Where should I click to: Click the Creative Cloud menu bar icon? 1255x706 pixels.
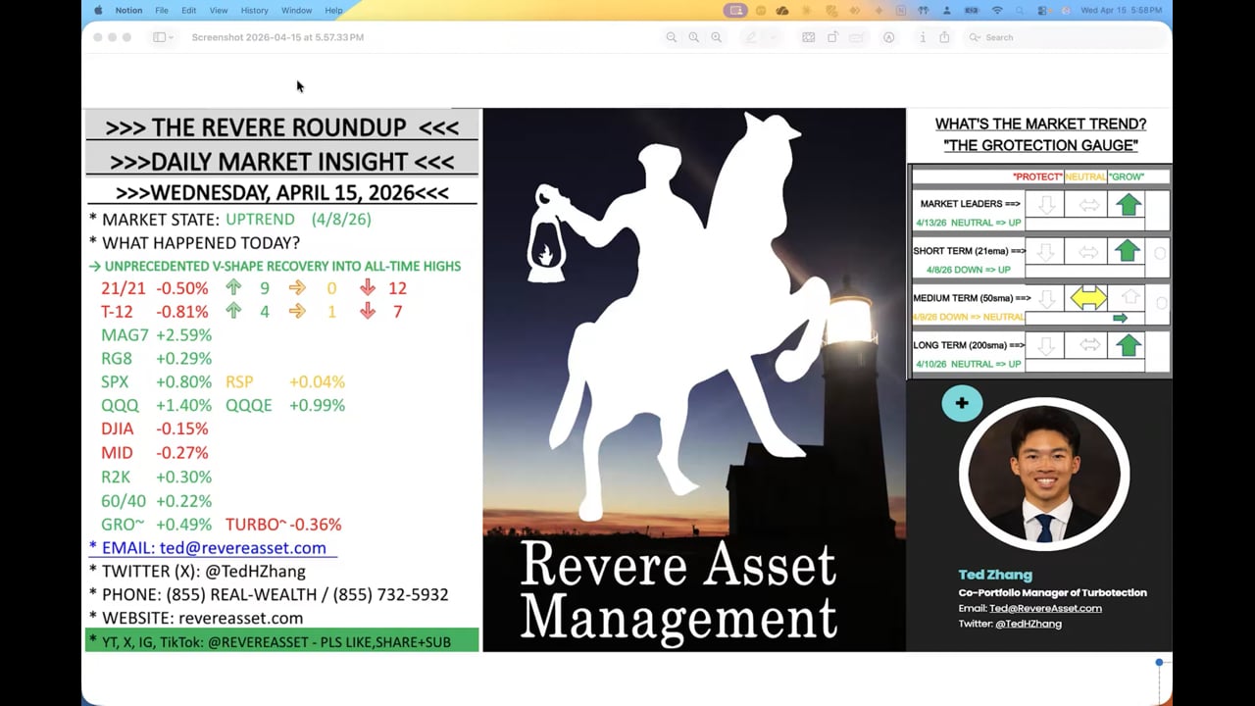(x=782, y=11)
